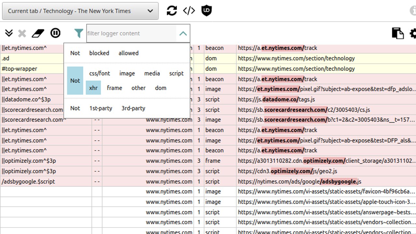Open the logger filter expression editor

[x=189, y=10]
